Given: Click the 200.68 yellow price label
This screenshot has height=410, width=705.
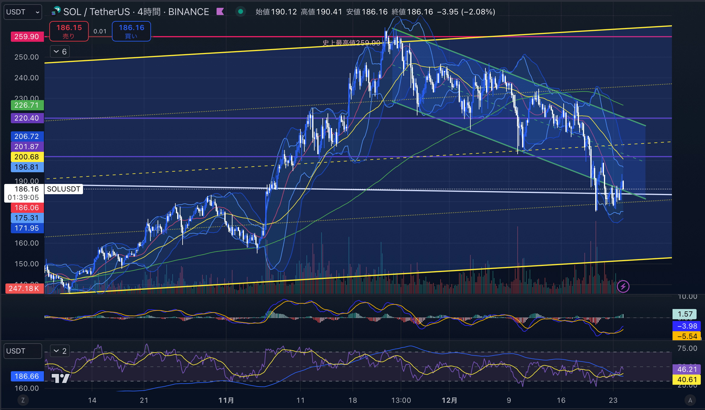Looking at the screenshot, I should [x=27, y=157].
